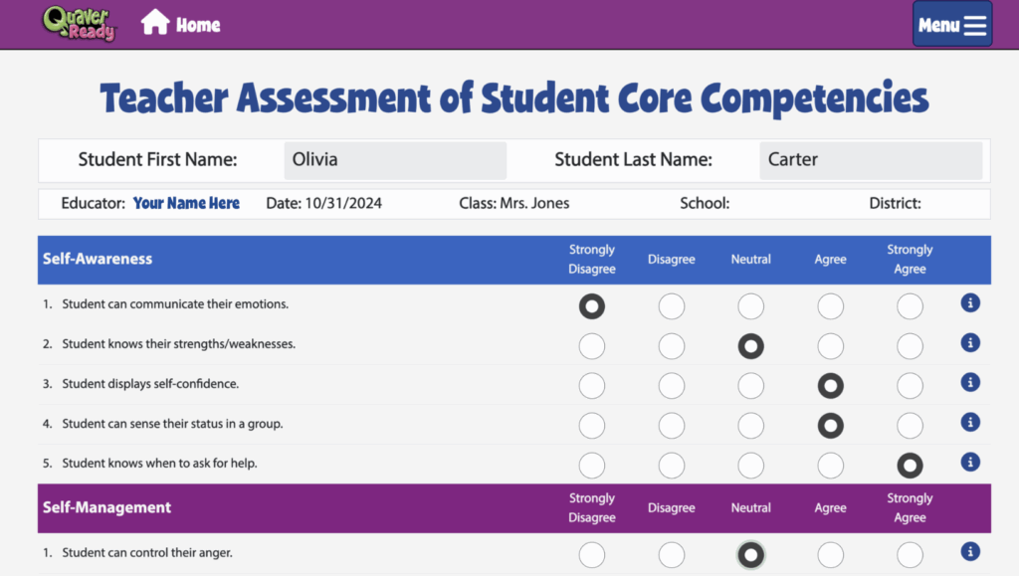Open info for strengths/weaknesses question
The image size is (1019, 576).
coord(970,342)
